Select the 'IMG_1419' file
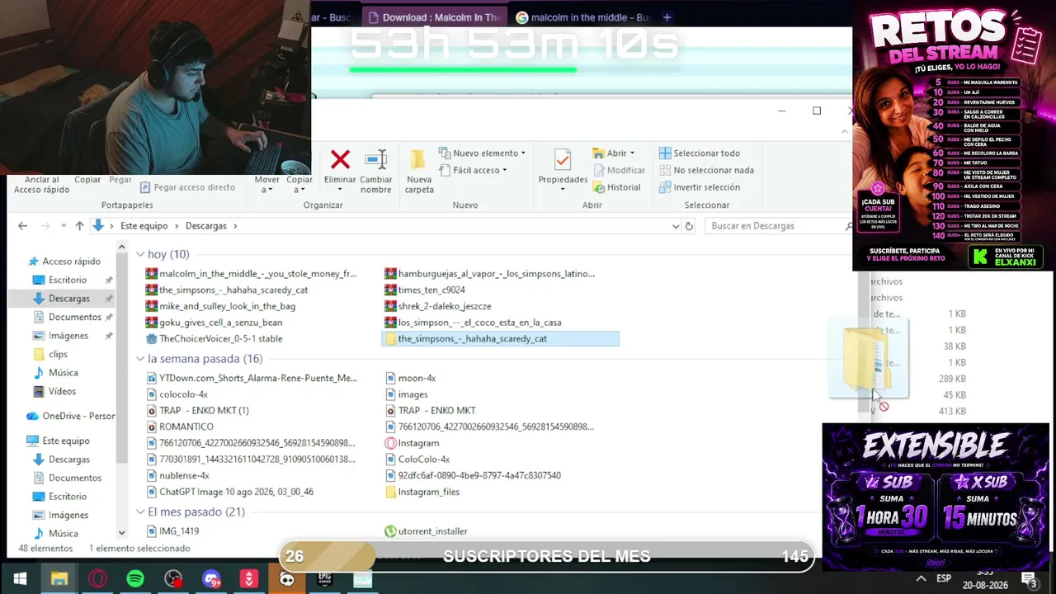This screenshot has height=594, width=1056. pos(172,531)
